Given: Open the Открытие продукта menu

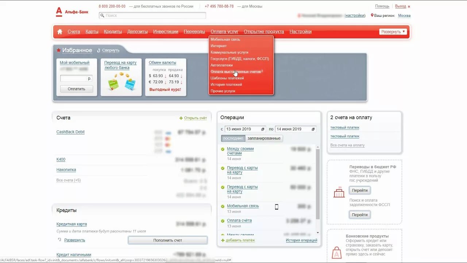Looking at the screenshot, I should click(264, 32).
